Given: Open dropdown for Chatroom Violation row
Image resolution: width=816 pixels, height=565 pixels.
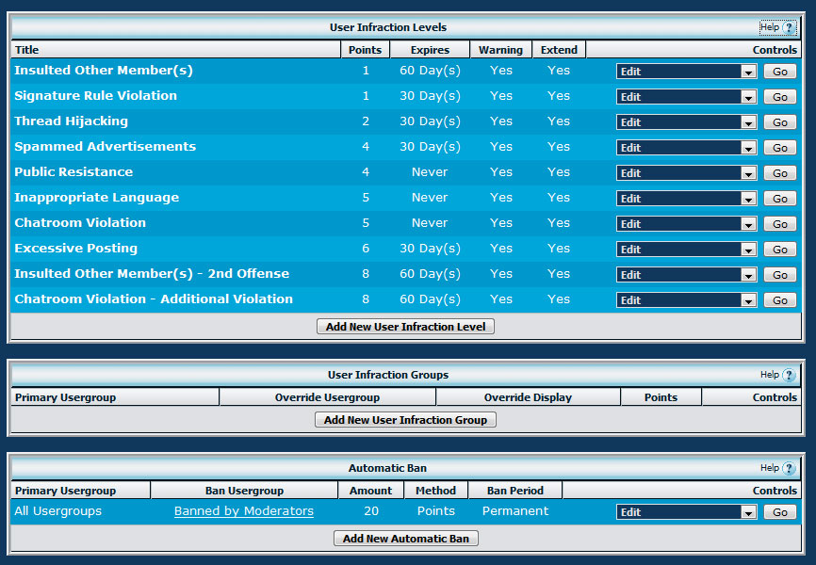Looking at the screenshot, I should pos(686,224).
